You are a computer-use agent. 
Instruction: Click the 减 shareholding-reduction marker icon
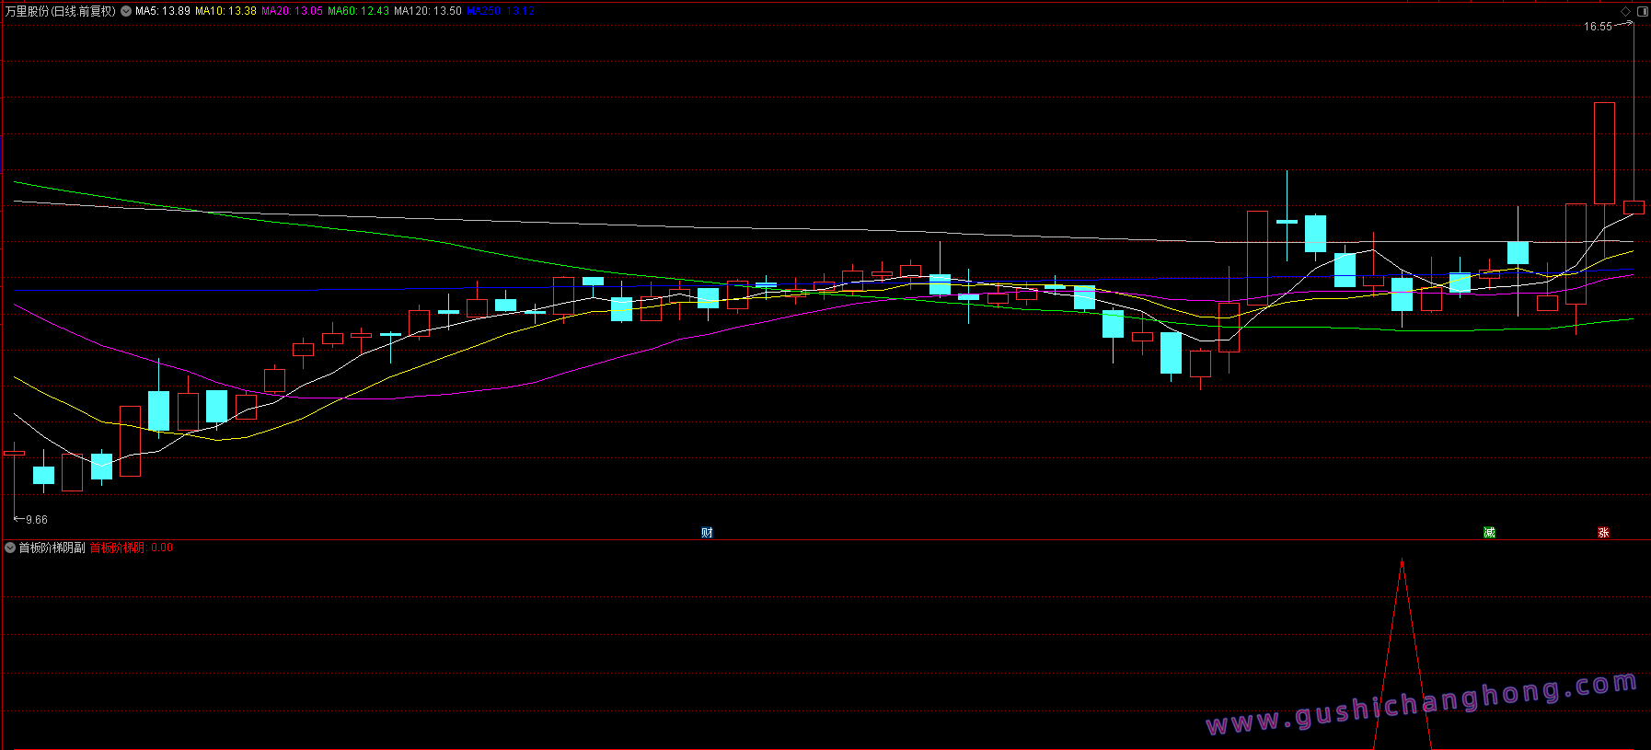coord(1489,533)
